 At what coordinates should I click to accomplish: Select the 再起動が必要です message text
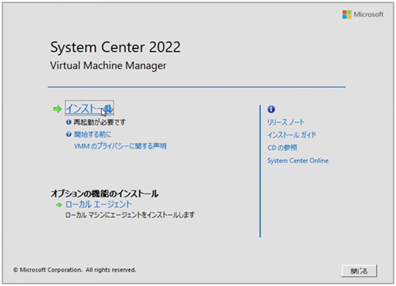point(99,122)
